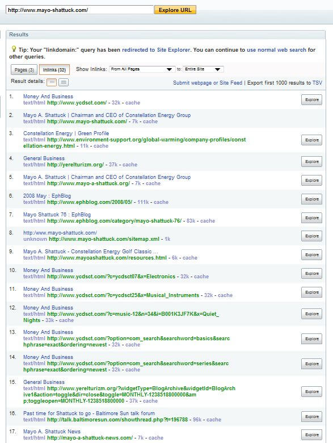Switch to compact result details view
Viewport: 333px width, 443px height.
tap(52, 82)
